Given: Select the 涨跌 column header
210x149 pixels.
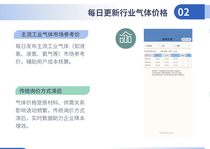Looking at the screenshot, I should pos(183,55).
